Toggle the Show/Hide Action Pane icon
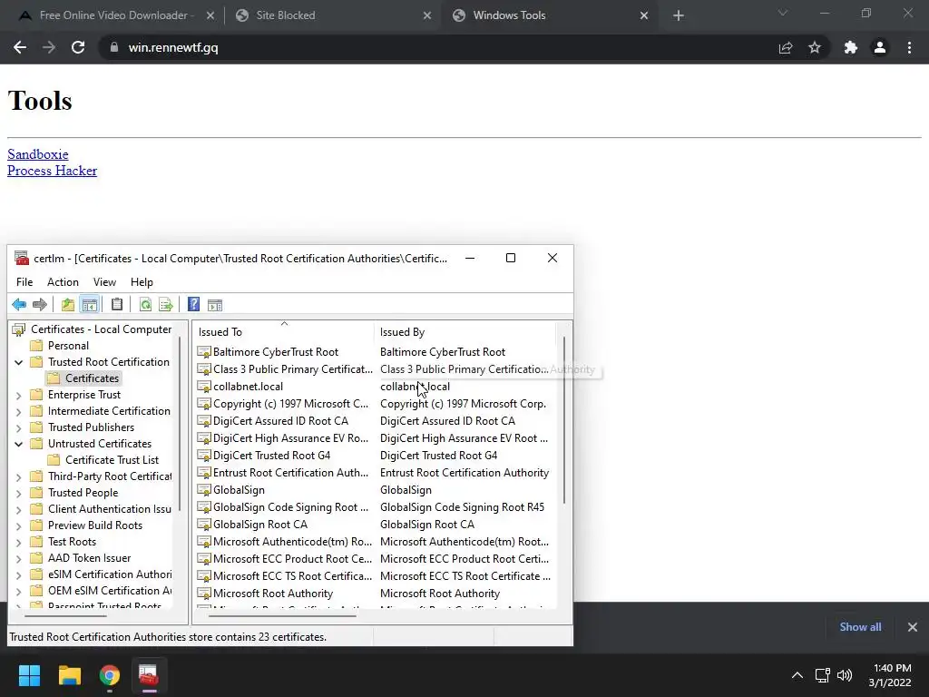929x697 pixels. pyautogui.click(x=215, y=305)
